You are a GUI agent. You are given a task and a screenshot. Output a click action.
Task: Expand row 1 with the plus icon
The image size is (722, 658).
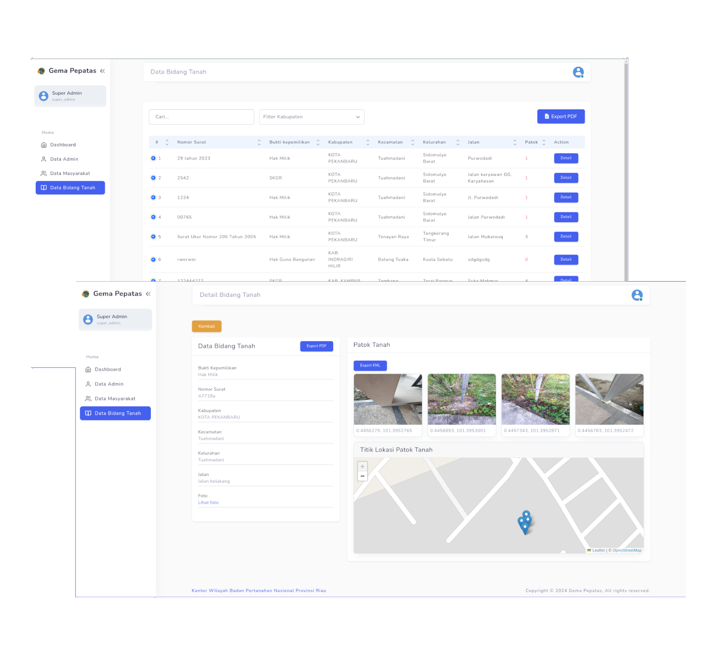153,158
